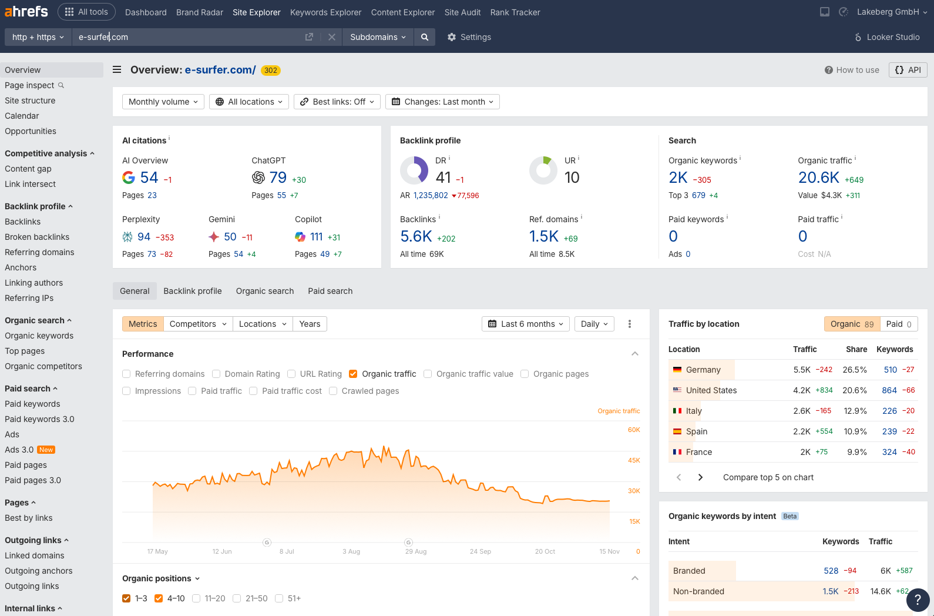Click the API button
Viewport: 934px width, 616px height.
pos(908,70)
